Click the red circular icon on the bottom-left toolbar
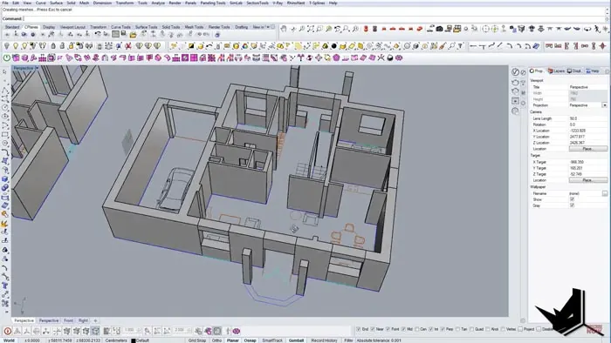This screenshot has width=611, height=343. pos(7,331)
